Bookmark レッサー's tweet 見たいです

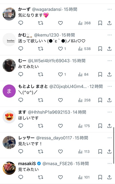click(100, 152)
